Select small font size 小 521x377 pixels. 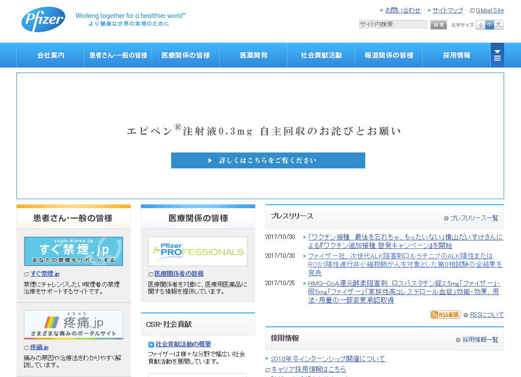point(481,25)
